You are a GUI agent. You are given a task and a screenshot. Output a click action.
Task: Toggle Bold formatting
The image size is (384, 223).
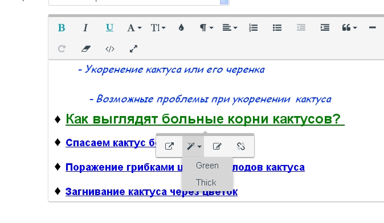[62, 28]
